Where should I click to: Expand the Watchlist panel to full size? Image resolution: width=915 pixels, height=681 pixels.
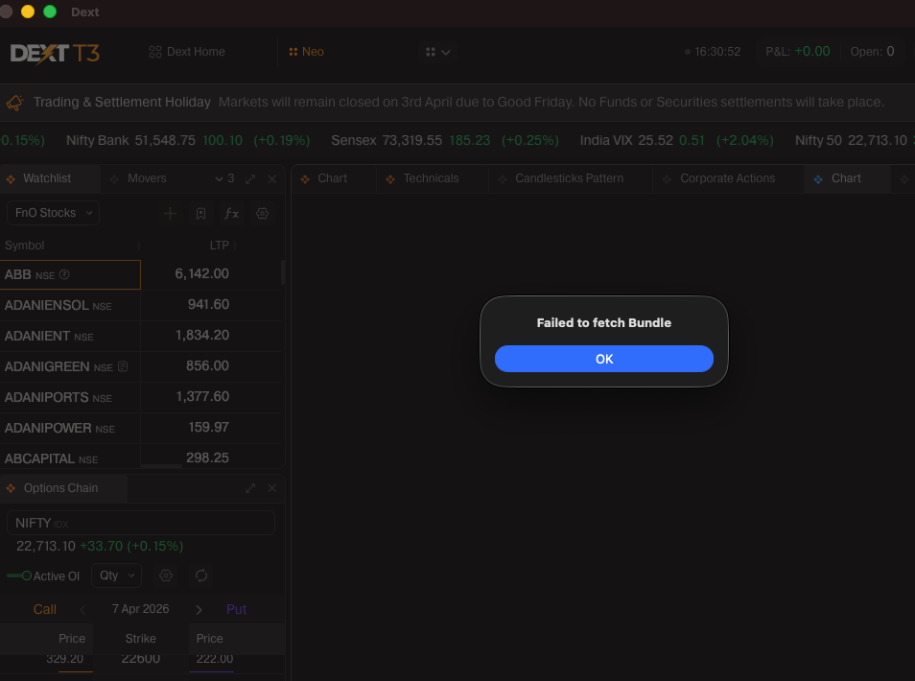(250, 178)
